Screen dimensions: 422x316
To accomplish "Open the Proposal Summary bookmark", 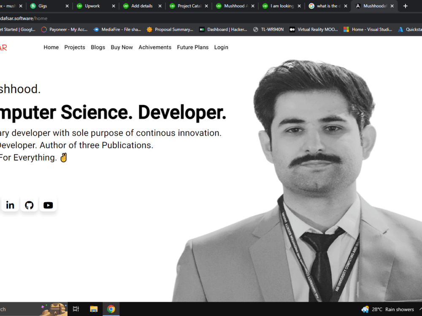I will pyautogui.click(x=170, y=29).
